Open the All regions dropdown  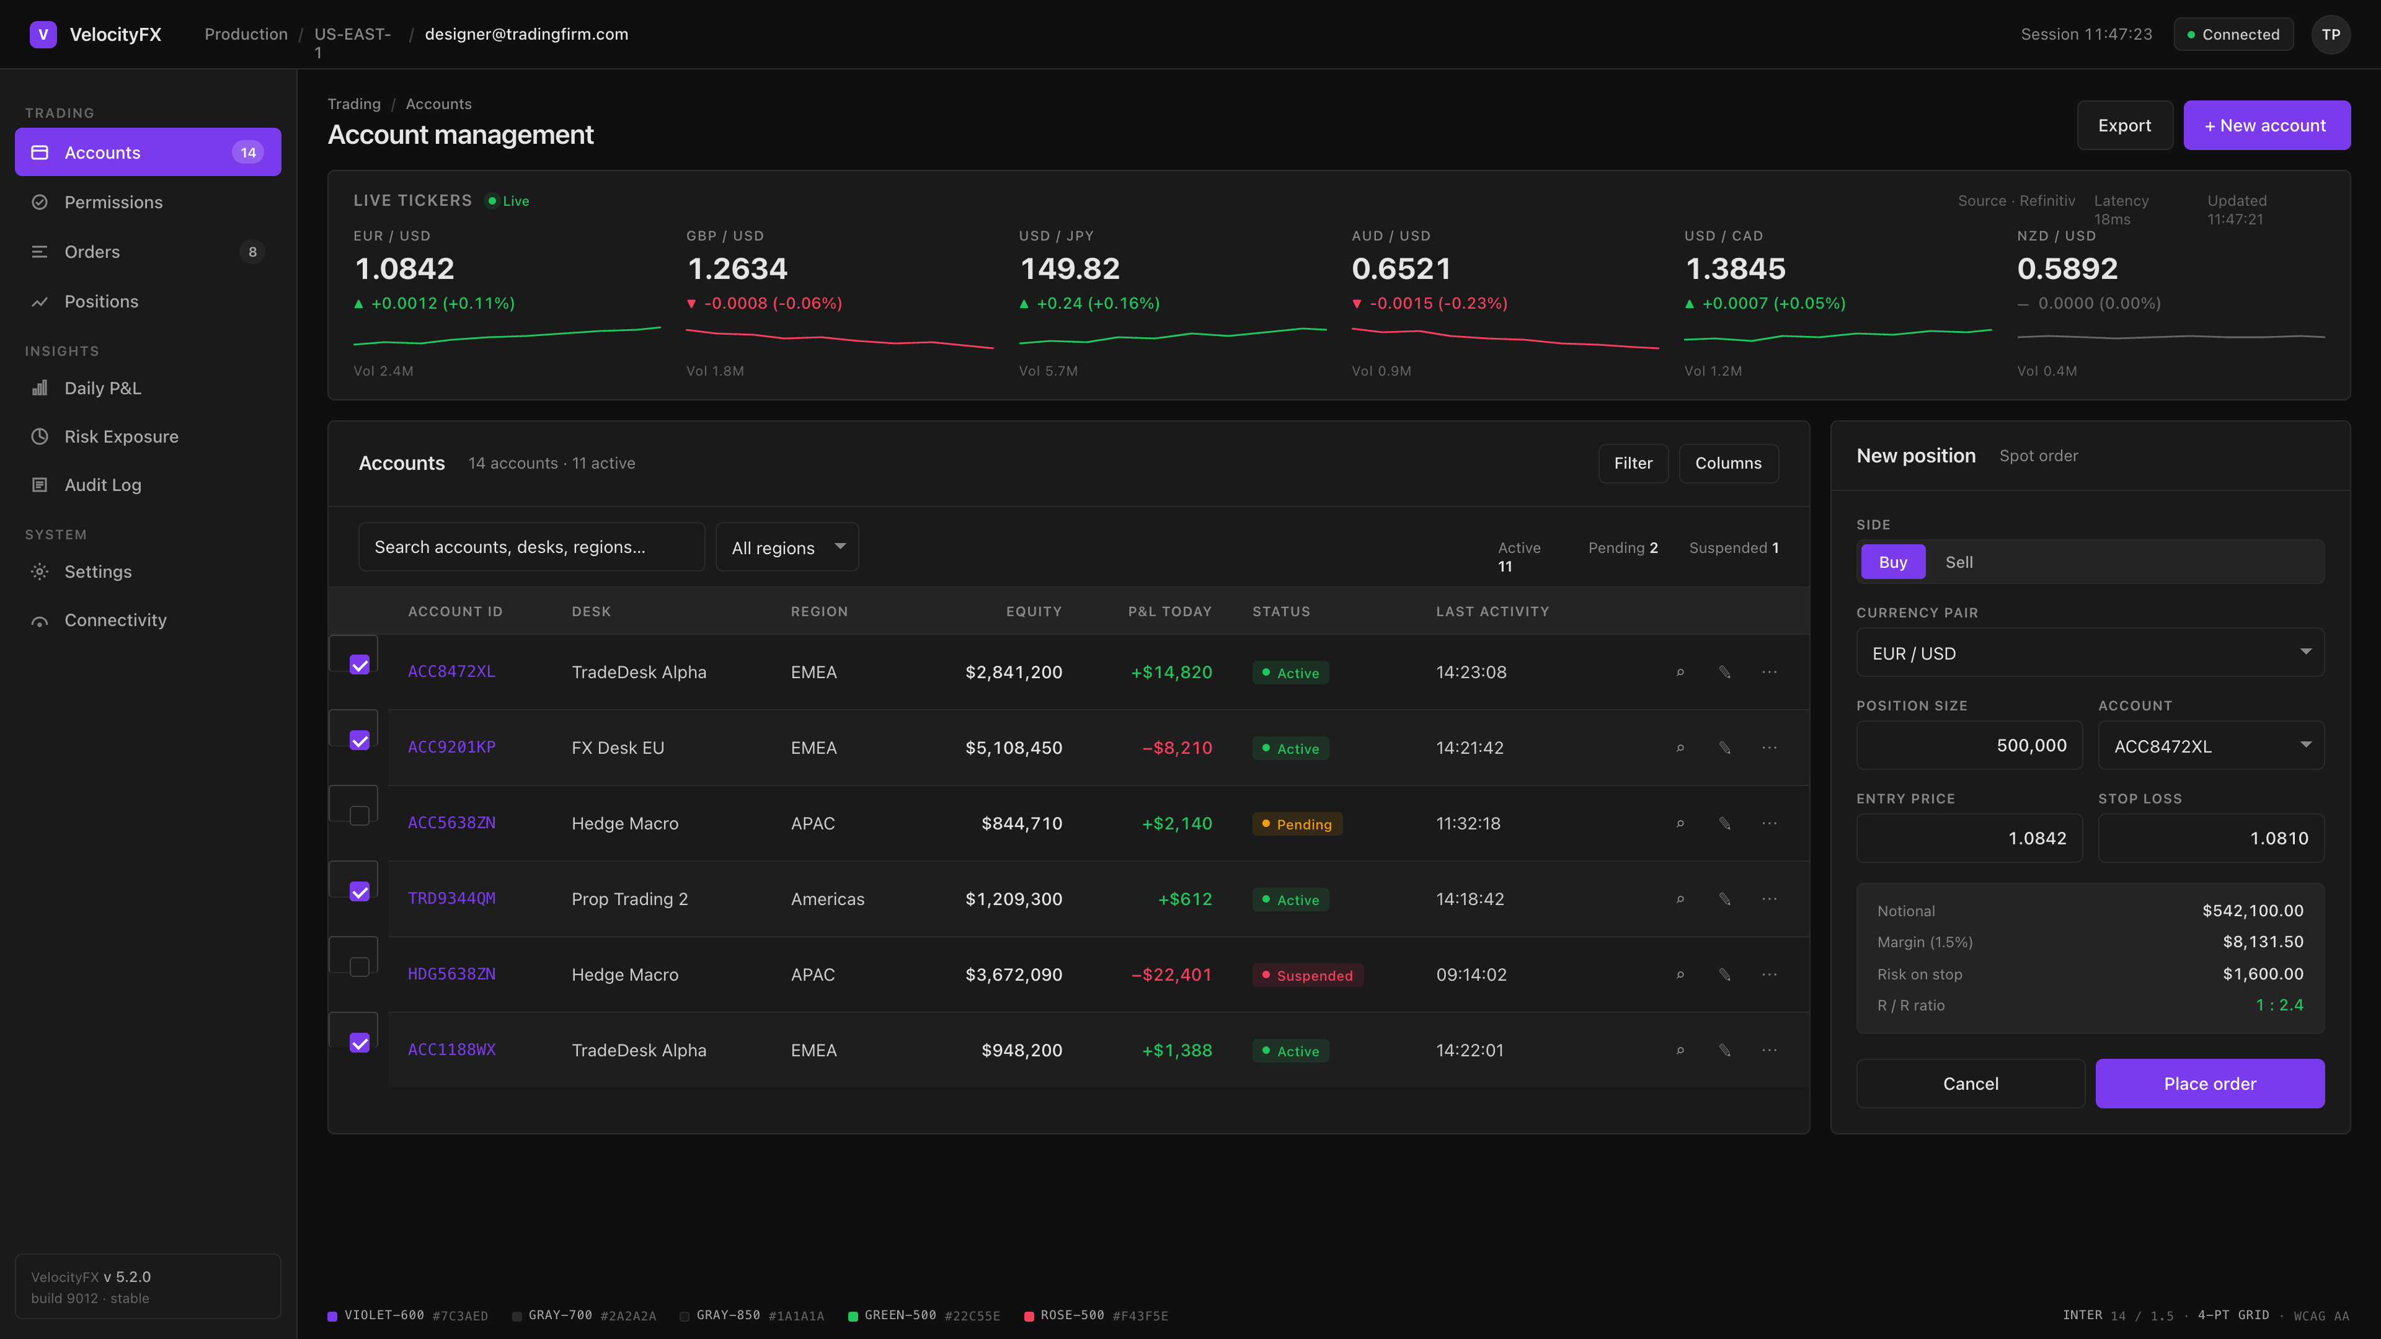787,547
